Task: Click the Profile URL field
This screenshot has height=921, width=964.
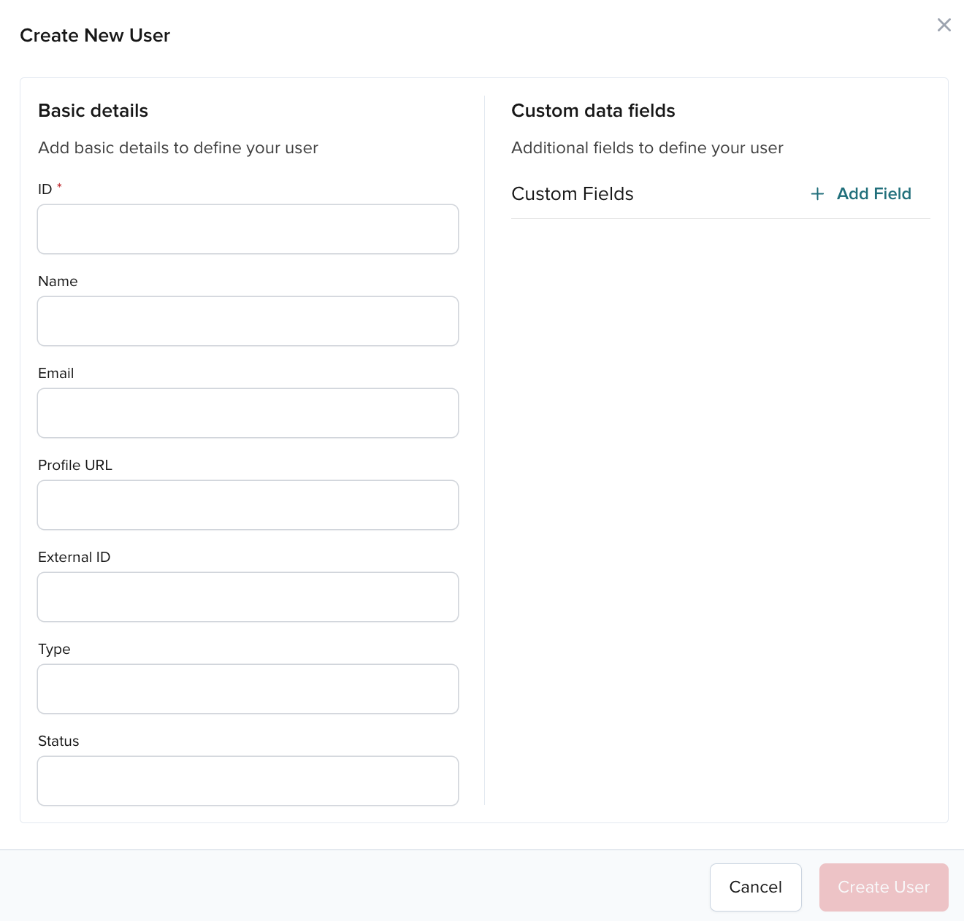Action: coord(248,504)
